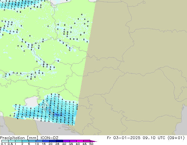
Task: Click the '30' legend scale label
Action: pos(64,144)
